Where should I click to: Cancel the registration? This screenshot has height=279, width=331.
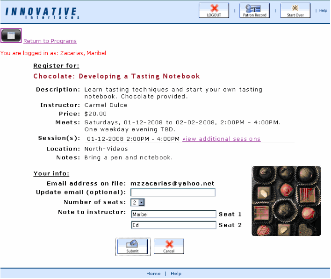pos(169,246)
